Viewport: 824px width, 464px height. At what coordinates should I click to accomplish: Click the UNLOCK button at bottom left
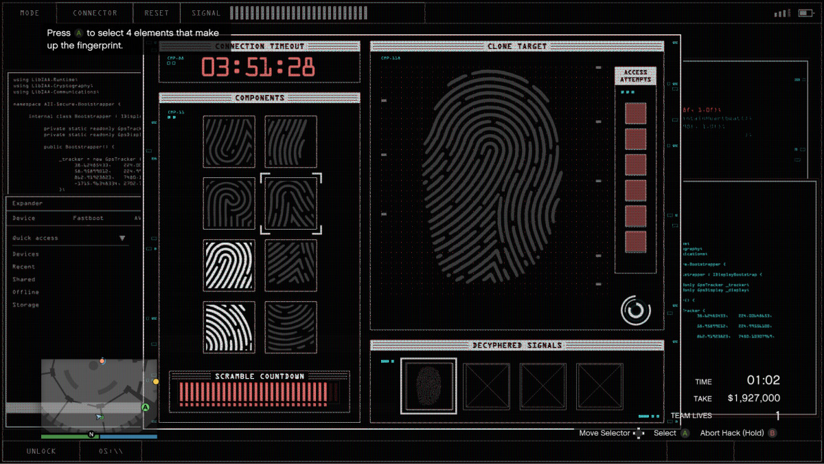click(x=41, y=452)
